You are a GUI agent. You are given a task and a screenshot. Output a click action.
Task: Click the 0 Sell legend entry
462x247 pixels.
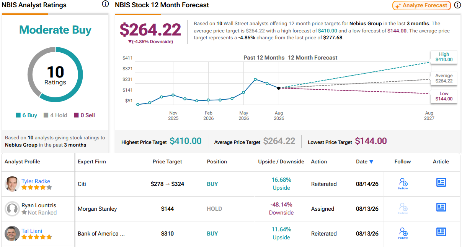84,115
